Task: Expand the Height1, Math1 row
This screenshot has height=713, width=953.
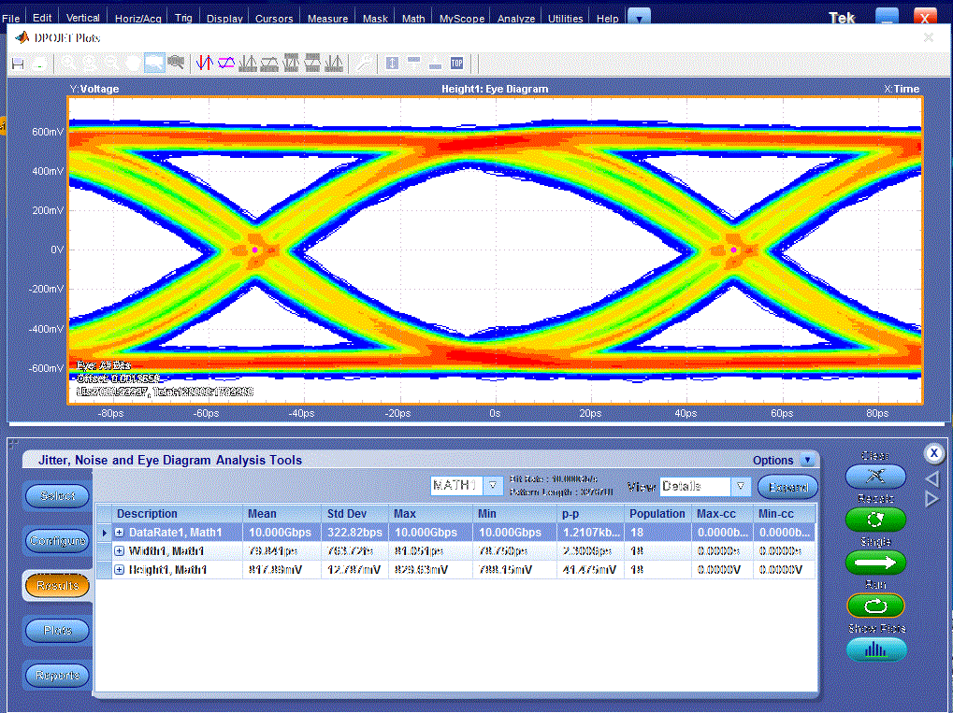Action: coord(119,570)
